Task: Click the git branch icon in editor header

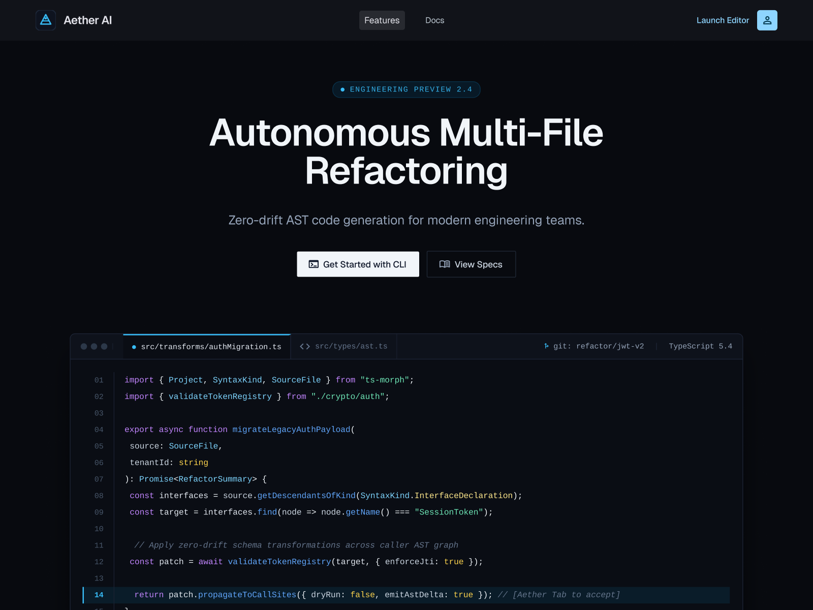Action: pyautogui.click(x=547, y=346)
